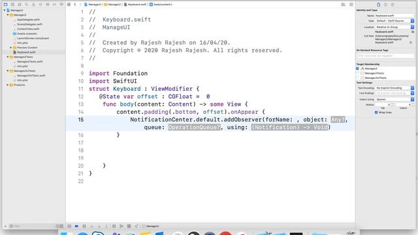Viewport: 418px width, 235px height.
Task: Open Simulate Location arrow in the debug bar
Action: click(x=137, y=227)
